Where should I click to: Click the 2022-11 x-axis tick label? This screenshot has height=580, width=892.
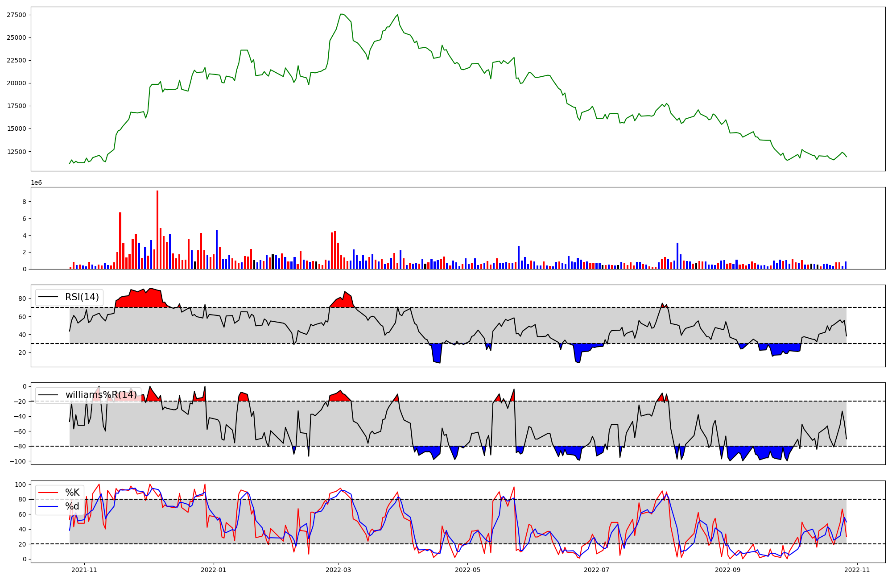coord(857,570)
